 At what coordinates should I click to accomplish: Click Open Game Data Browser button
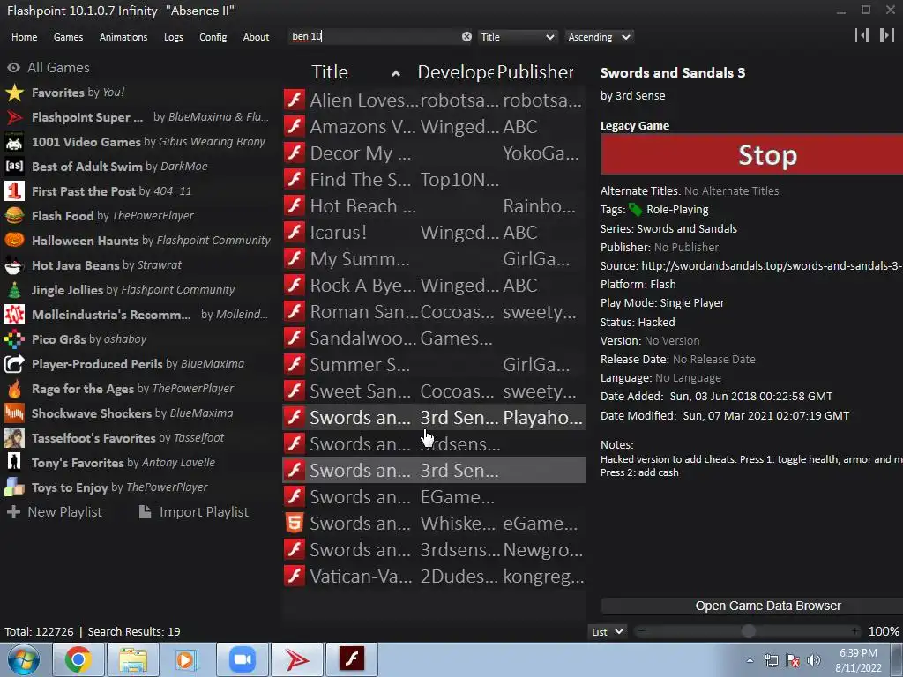click(x=751, y=606)
